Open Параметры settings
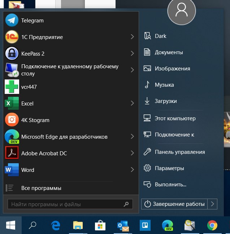 point(164,168)
